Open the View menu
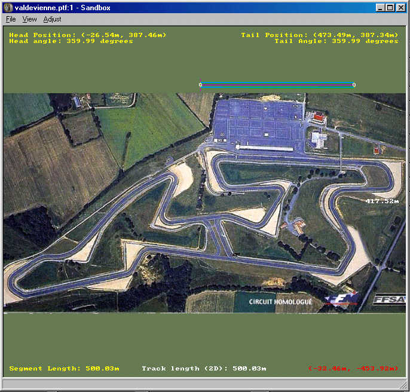Screen dimensions: 410x392 pyautogui.click(x=29, y=19)
